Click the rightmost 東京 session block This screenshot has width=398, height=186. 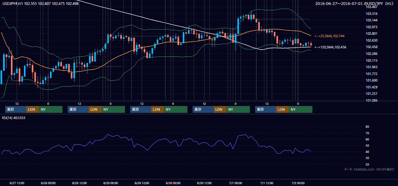click(265, 109)
